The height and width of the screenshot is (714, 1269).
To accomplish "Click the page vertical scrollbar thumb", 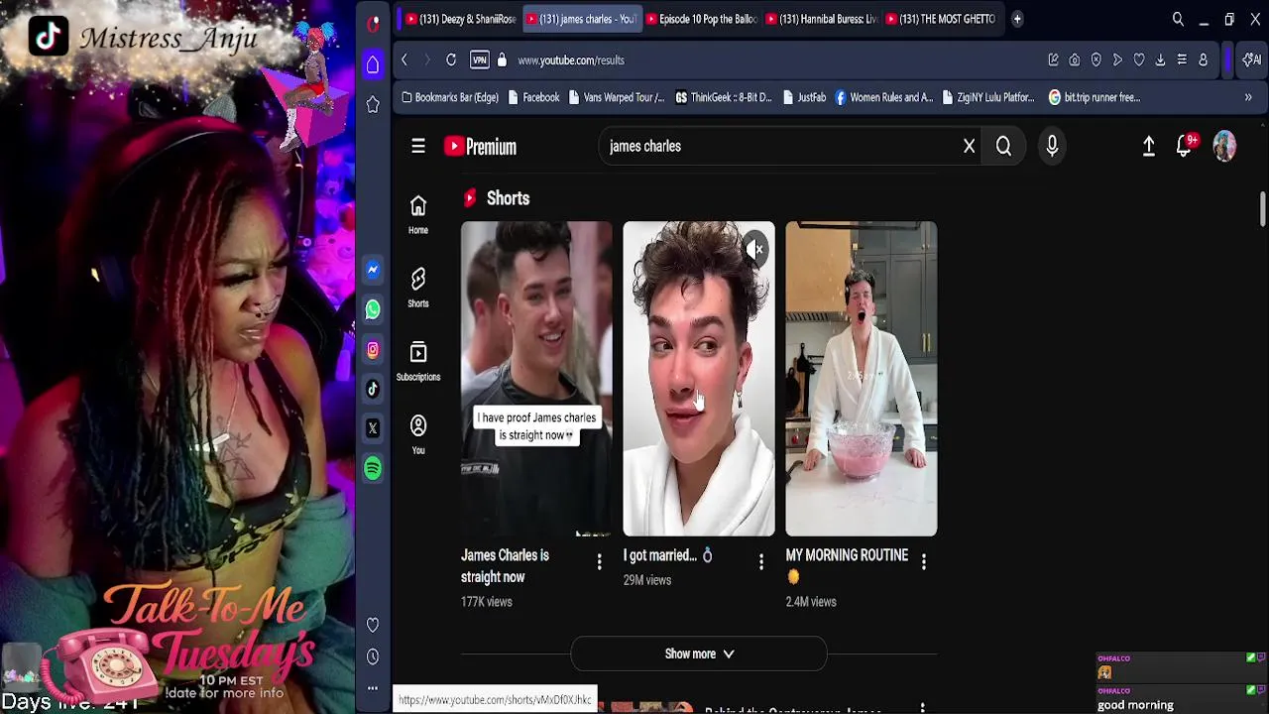I will pyautogui.click(x=1263, y=210).
